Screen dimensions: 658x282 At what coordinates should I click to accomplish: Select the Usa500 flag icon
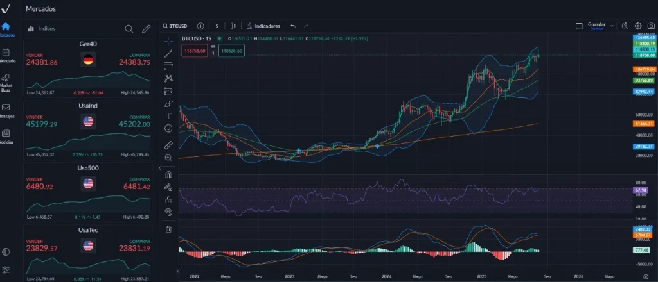click(88, 183)
